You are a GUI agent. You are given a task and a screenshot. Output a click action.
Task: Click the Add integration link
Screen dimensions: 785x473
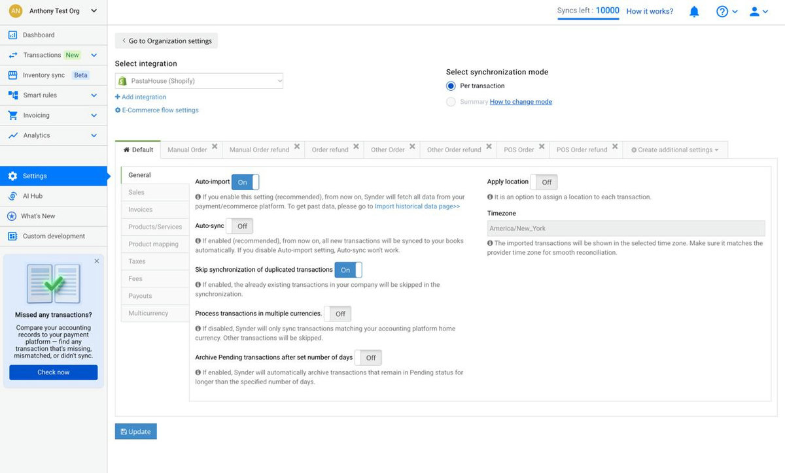click(141, 97)
